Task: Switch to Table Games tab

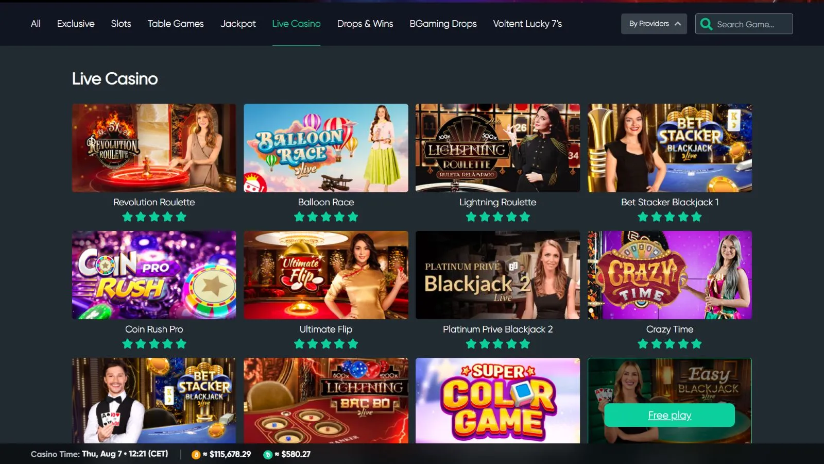Action: pyautogui.click(x=176, y=24)
